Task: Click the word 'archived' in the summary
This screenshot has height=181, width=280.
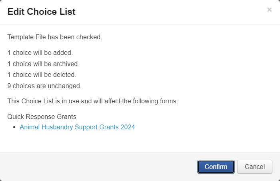Action: [66, 64]
